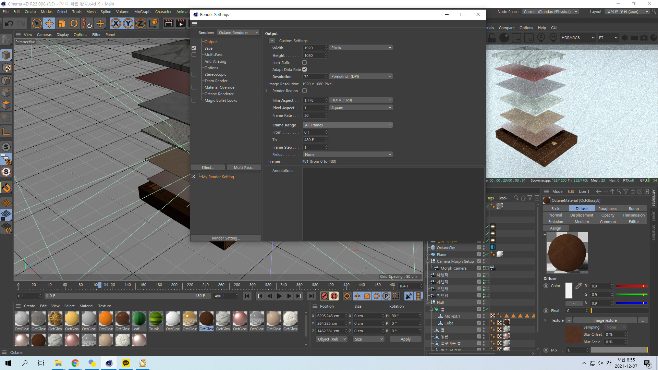Click the Multi-Pass... button

point(244,168)
